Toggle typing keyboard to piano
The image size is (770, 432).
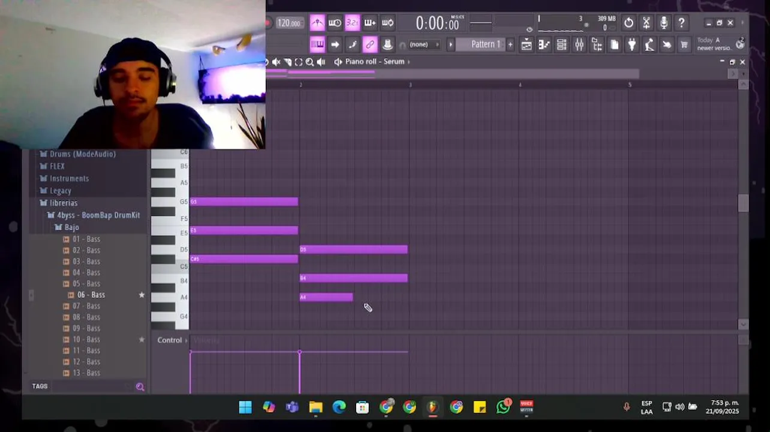coord(317,44)
